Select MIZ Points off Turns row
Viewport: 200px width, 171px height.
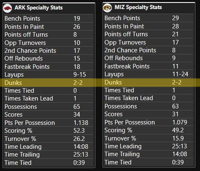click(x=149, y=34)
